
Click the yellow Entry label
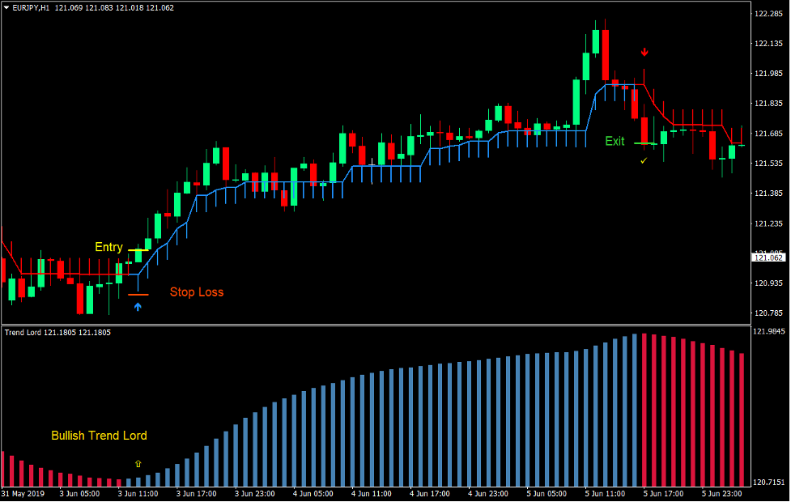(x=107, y=247)
